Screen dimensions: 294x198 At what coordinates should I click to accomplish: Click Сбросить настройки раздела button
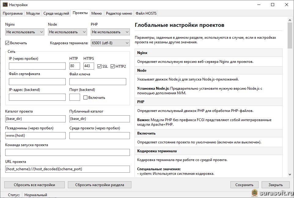[x=99, y=185]
